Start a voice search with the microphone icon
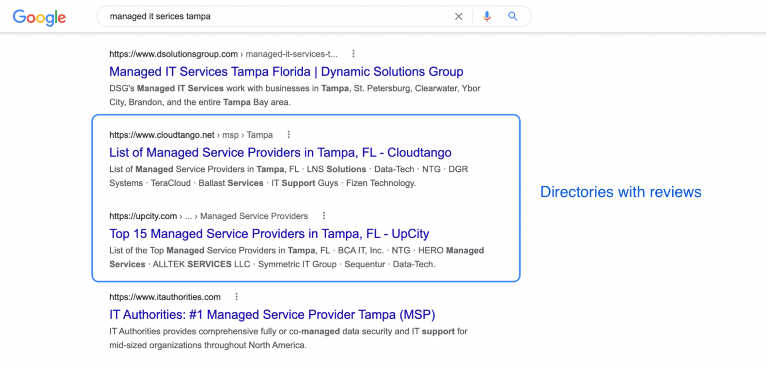766x367 pixels. (x=486, y=16)
